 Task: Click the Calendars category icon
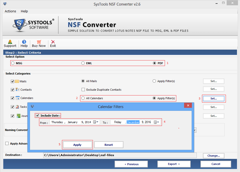18,98
